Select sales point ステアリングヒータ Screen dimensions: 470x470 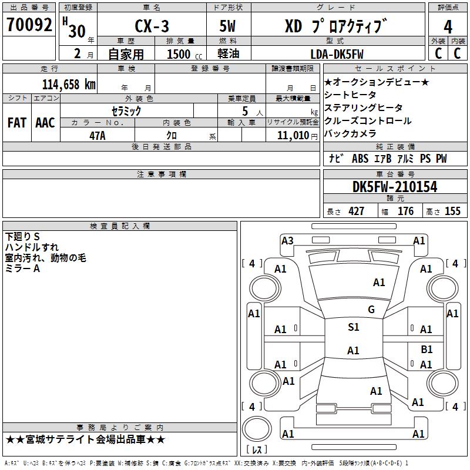[363, 108]
